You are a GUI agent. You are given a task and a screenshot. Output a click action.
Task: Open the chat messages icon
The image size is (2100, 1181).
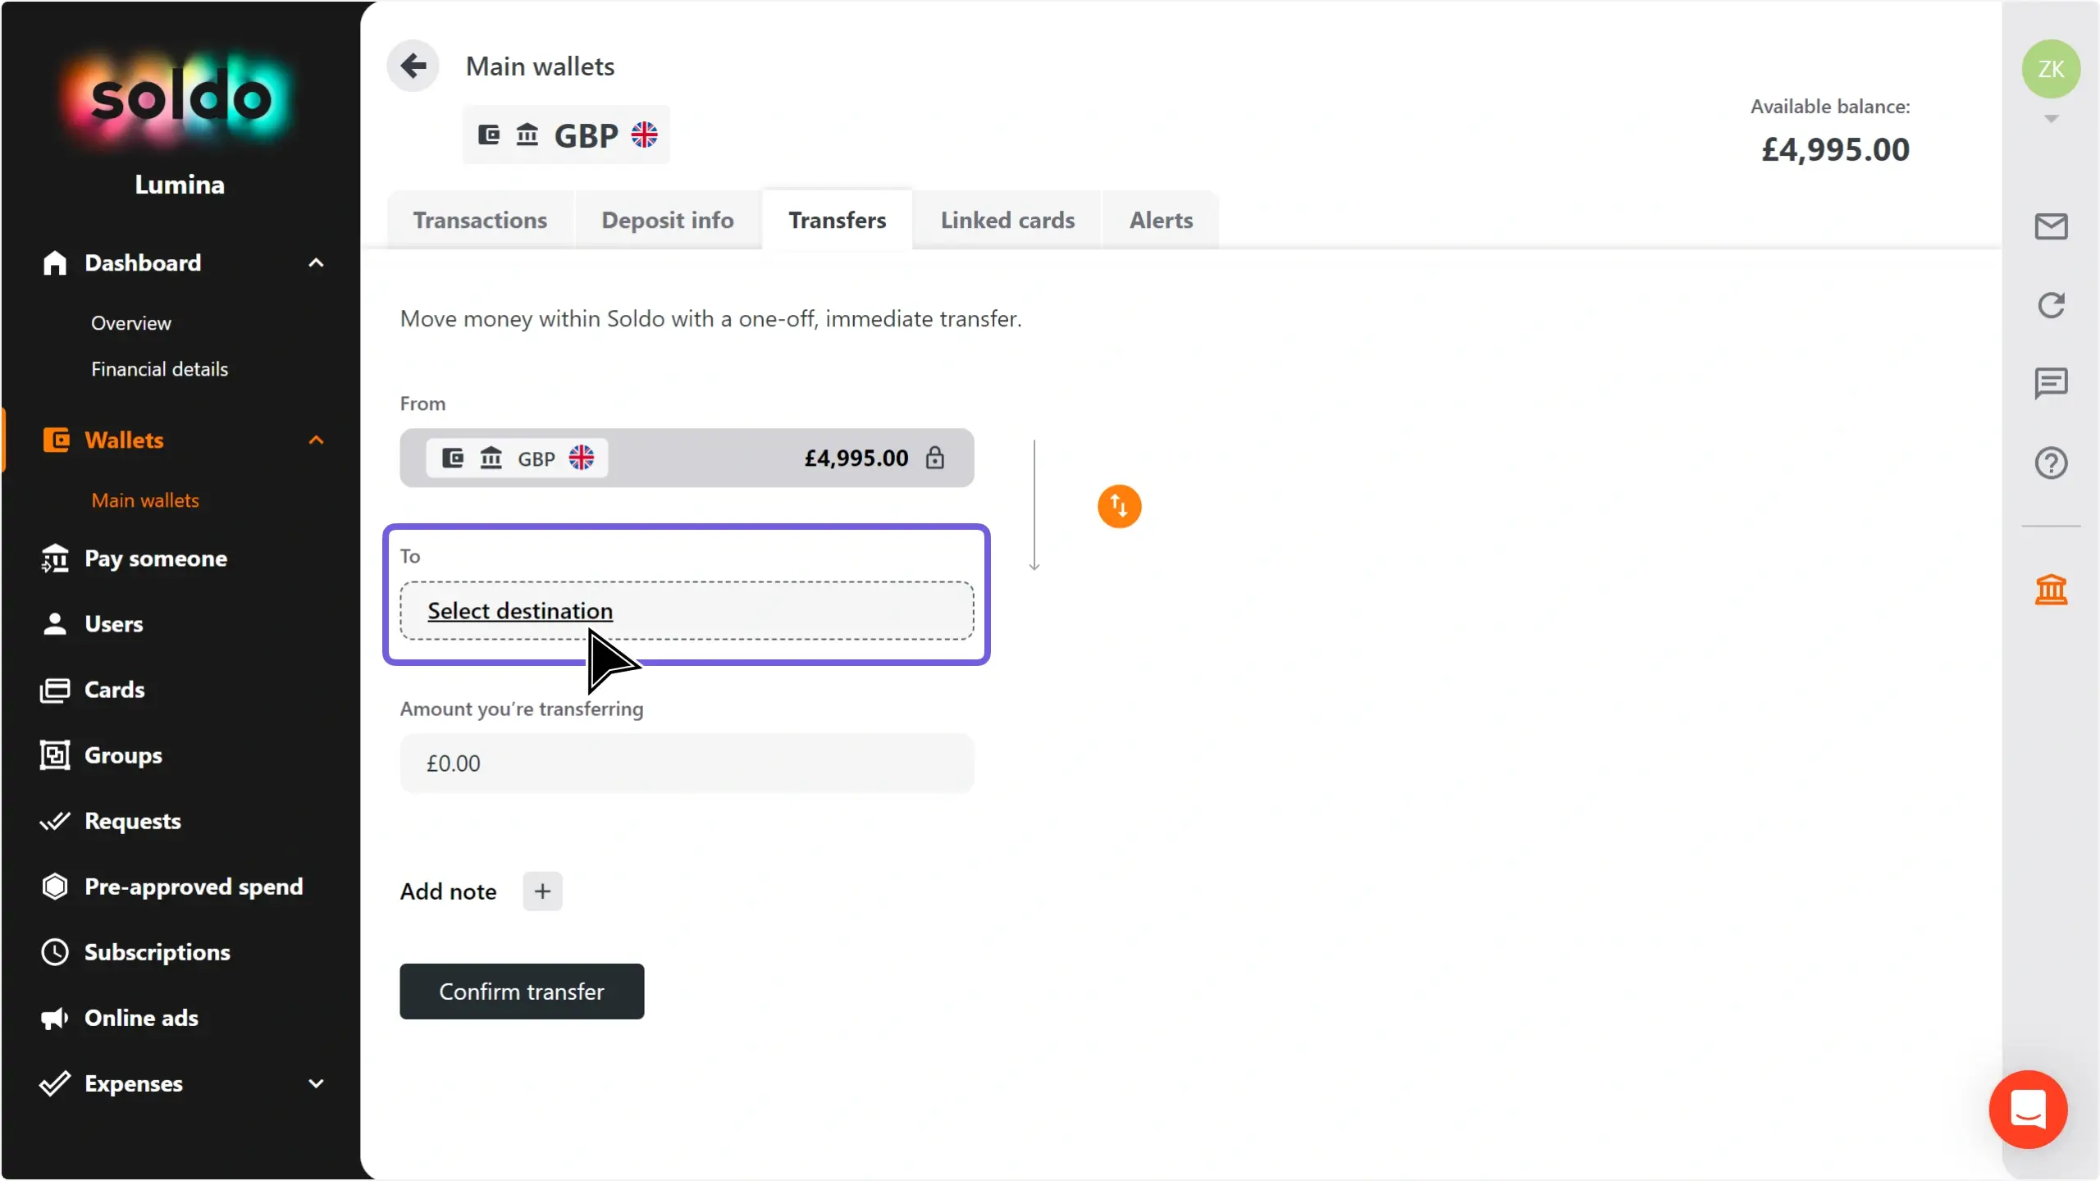2051,383
